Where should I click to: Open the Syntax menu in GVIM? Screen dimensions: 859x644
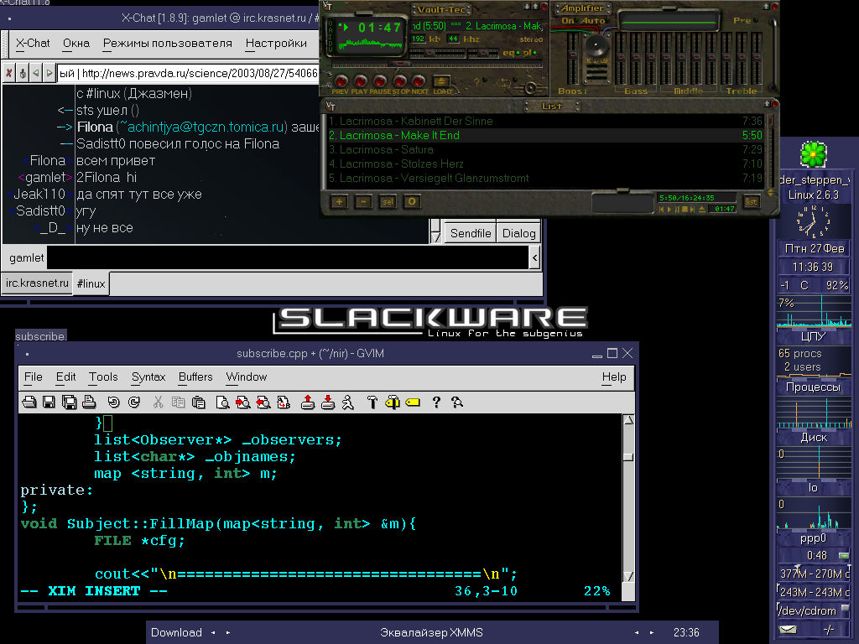[x=148, y=377]
